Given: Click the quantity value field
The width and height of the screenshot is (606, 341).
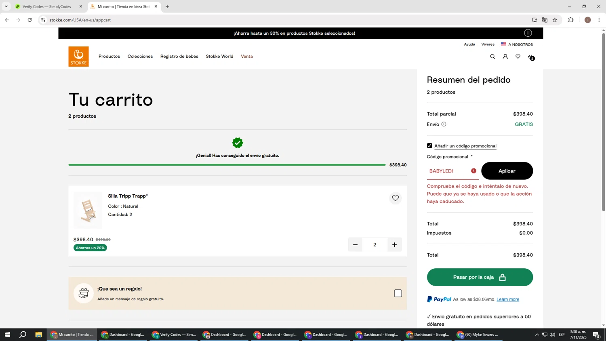Looking at the screenshot, I should pos(375,244).
